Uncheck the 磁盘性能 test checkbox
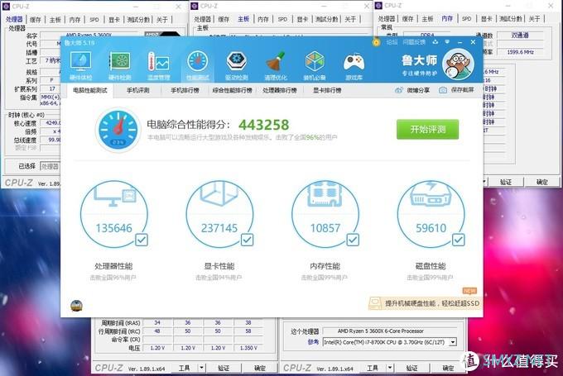This screenshot has width=563, height=376. point(458,240)
